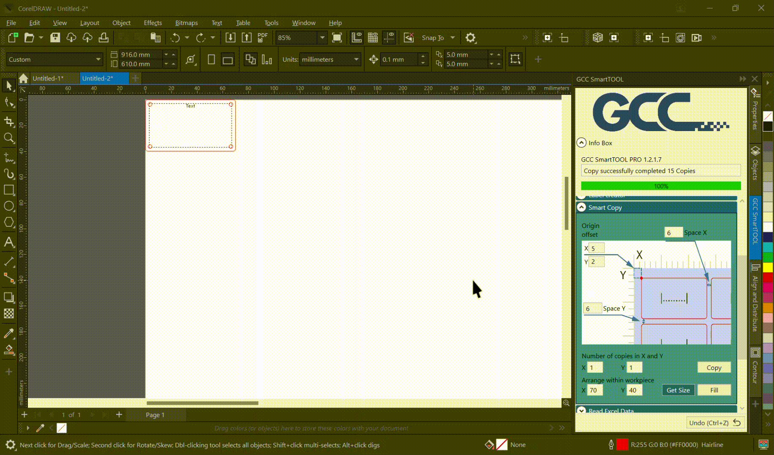Select the Text tool in toolbox
Viewport: 774px width, 455px height.
[9, 242]
